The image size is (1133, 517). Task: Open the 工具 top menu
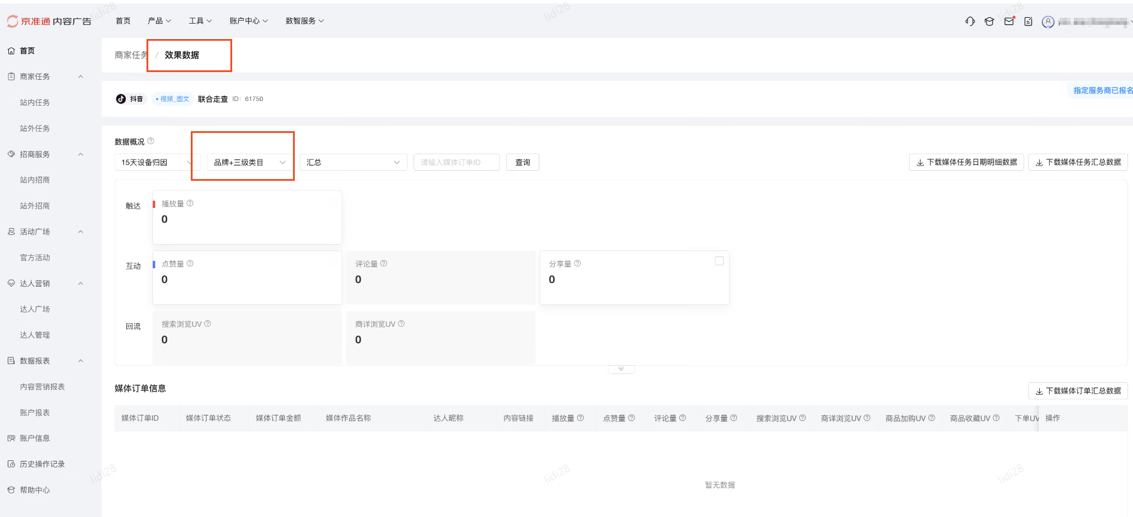[x=200, y=21]
